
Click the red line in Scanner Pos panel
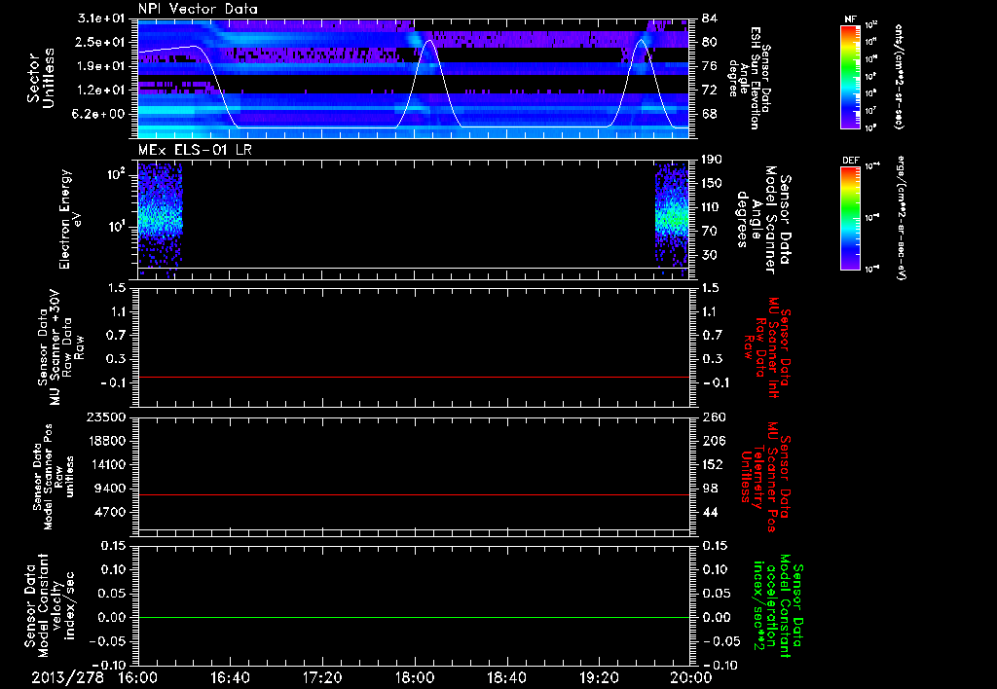(x=414, y=494)
